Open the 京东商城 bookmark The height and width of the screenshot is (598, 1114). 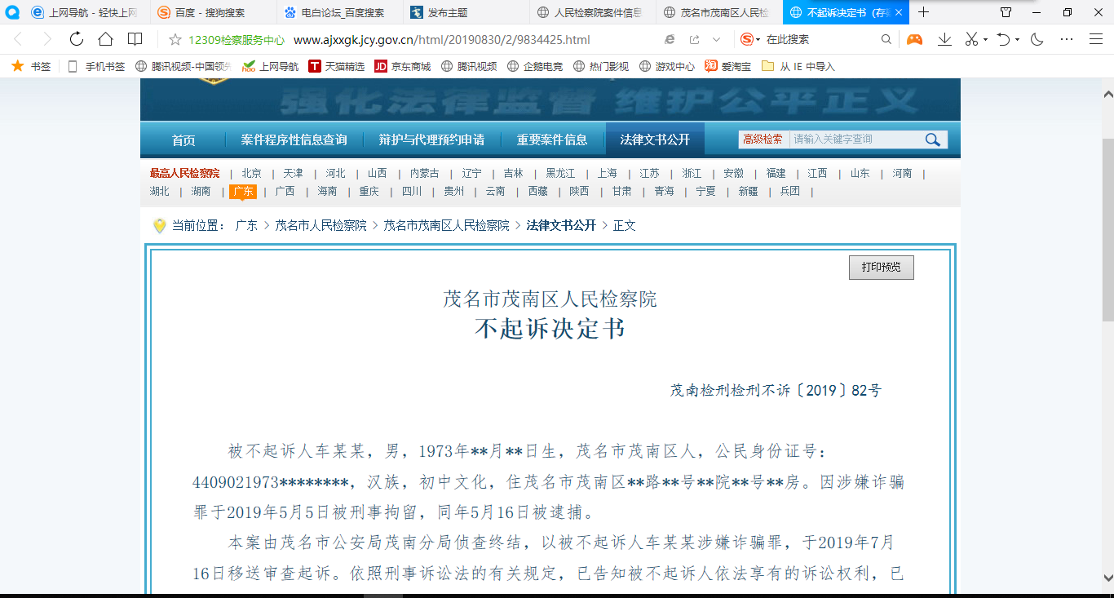402,67
